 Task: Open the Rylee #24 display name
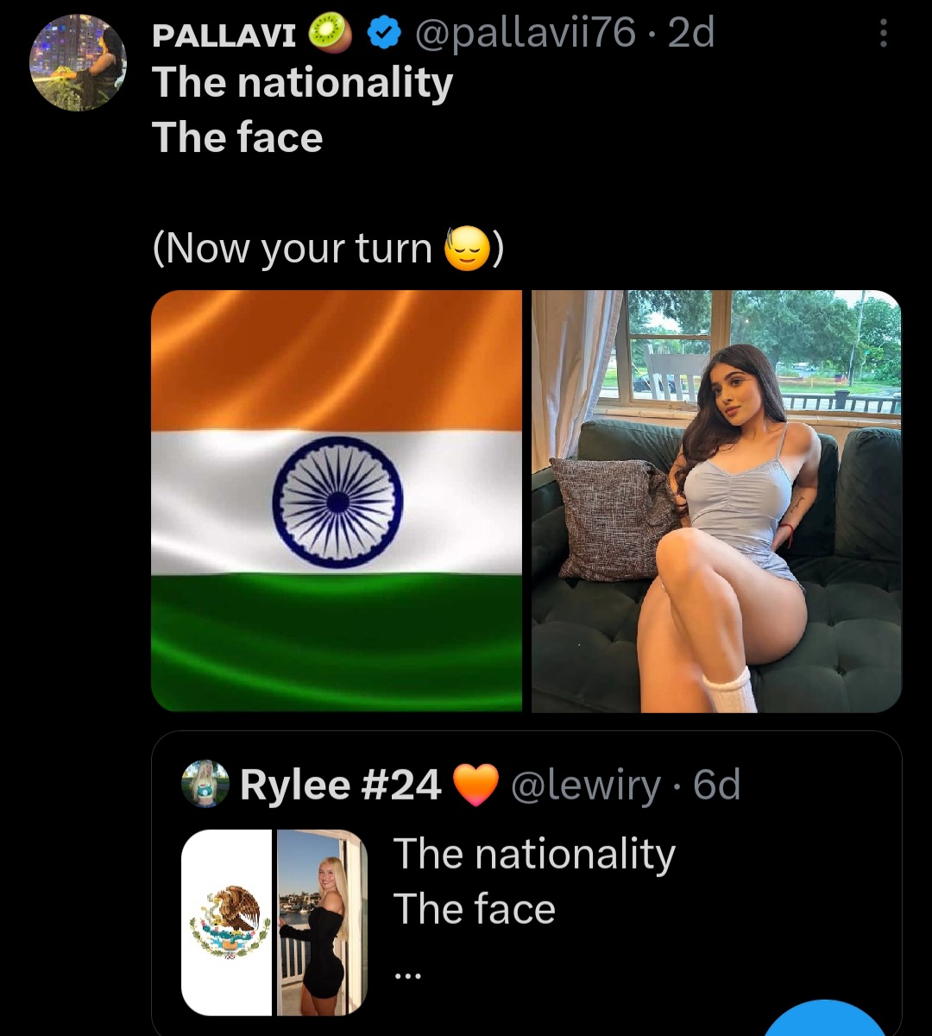pos(341,786)
